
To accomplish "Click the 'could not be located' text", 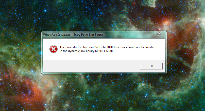I will pyautogui.click(x=142, y=47).
